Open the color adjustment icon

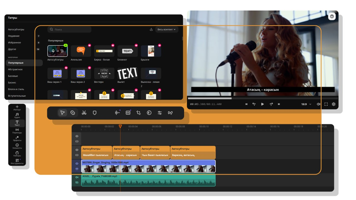pyautogui.click(x=149, y=113)
